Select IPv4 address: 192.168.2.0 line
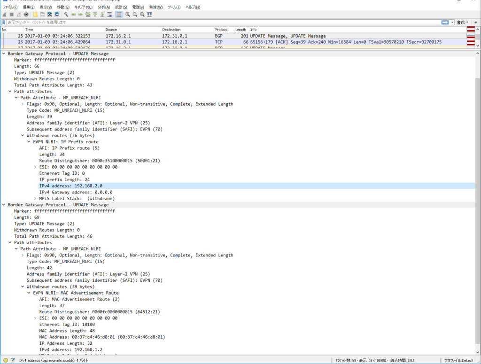The height and width of the screenshot is (364, 481). 256,186
